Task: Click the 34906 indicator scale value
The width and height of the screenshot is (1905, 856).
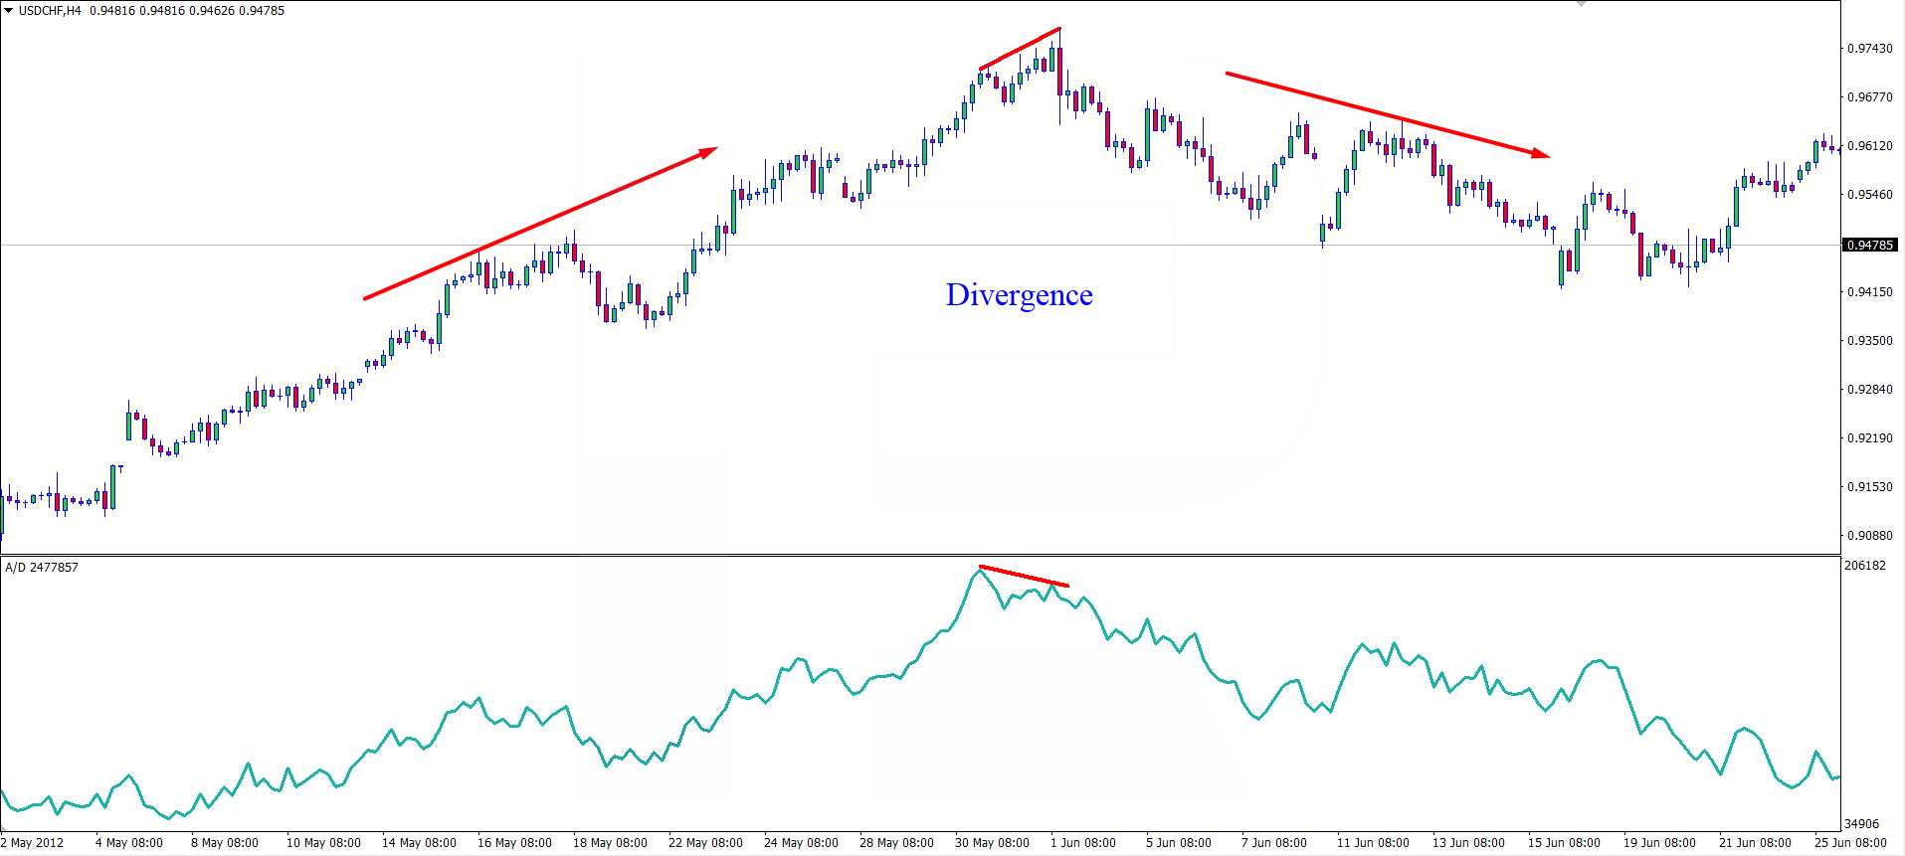Action: [1862, 824]
